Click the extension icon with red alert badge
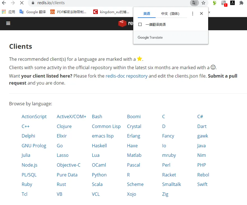Image resolution: width=247 pixels, height=205 pixels. point(224,3)
